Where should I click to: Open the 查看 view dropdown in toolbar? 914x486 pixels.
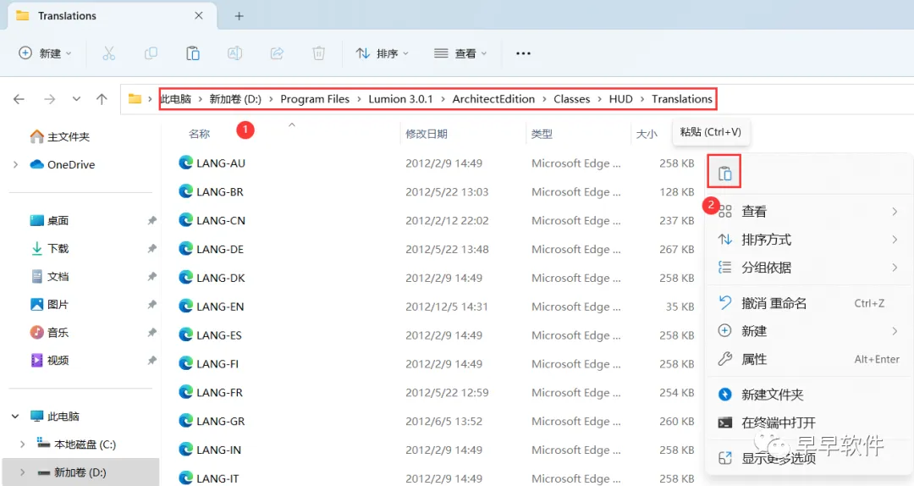click(460, 53)
